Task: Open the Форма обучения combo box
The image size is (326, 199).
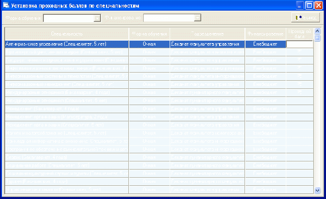Action: (72, 18)
